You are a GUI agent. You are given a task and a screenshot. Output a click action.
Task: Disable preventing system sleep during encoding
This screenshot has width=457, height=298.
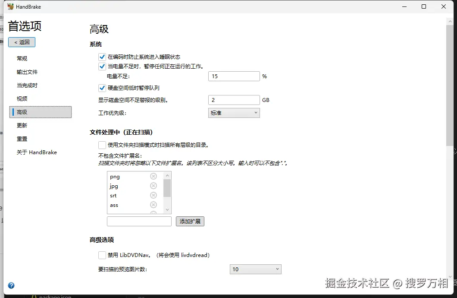tap(102, 57)
